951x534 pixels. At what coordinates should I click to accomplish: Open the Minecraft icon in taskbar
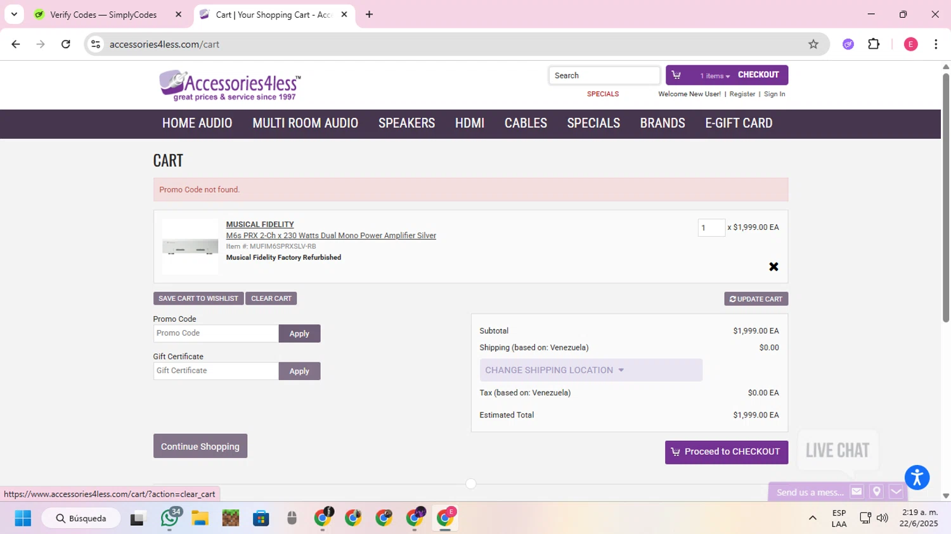(231, 518)
